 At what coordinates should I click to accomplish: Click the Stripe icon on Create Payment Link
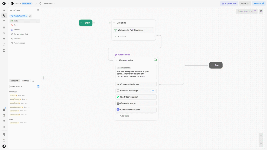point(118,109)
